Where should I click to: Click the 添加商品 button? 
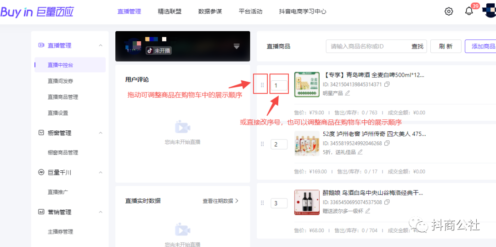pyautogui.click(x=480, y=46)
